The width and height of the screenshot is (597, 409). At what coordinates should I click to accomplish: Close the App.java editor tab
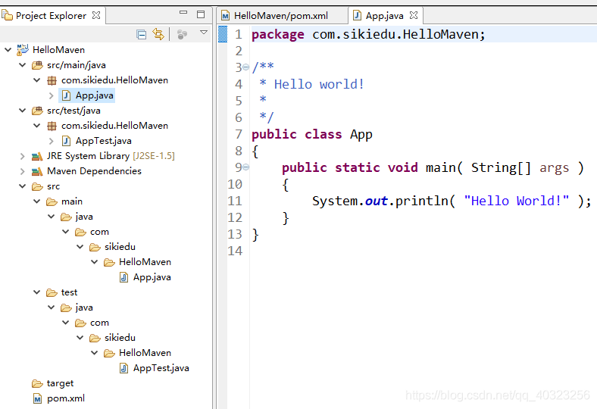pyautogui.click(x=414, y=15)
